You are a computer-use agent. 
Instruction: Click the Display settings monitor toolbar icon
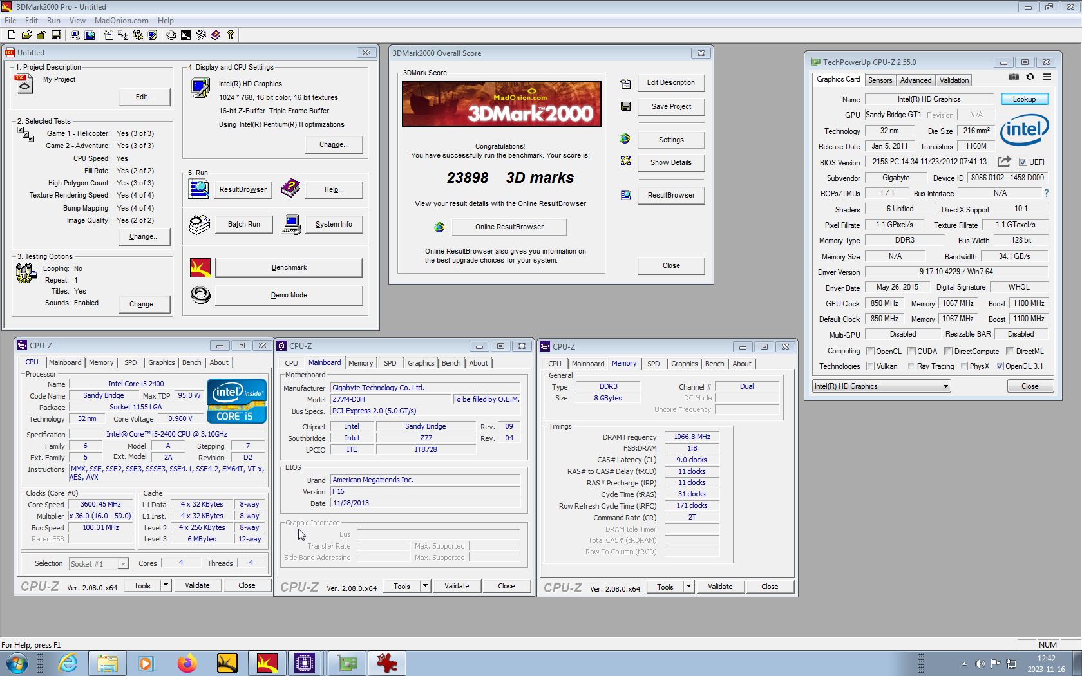point(152,35)
